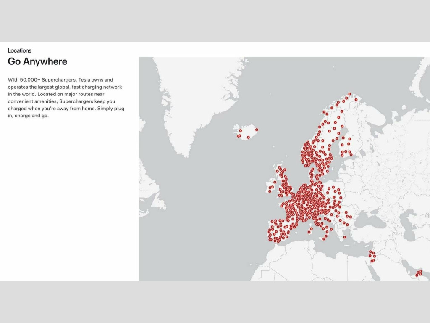Open the Supercharger pin on Sicily
This screenshot has height=323, width=430.
[324, 239]
